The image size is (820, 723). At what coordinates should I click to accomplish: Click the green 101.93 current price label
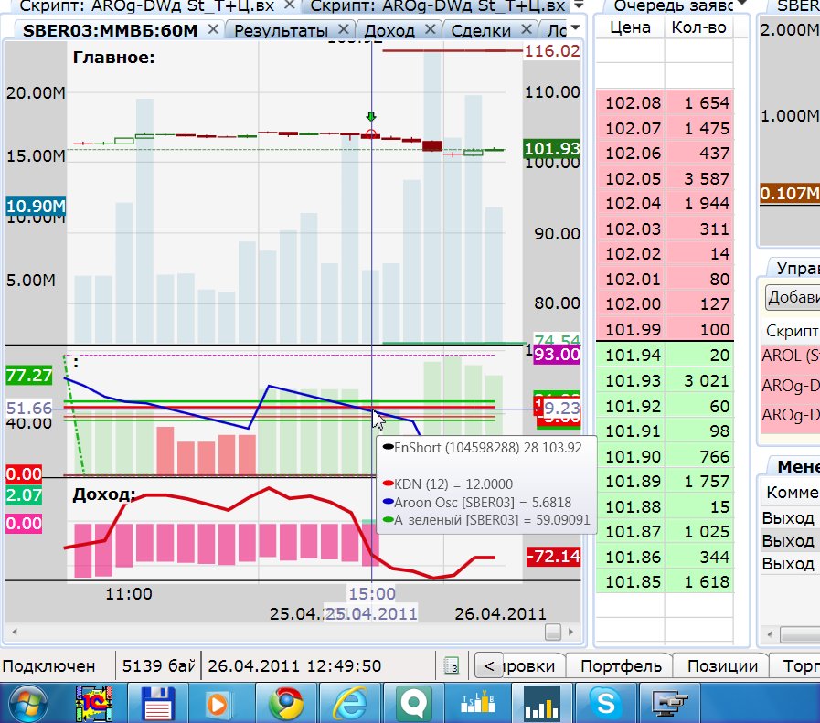tap(552, 148)
